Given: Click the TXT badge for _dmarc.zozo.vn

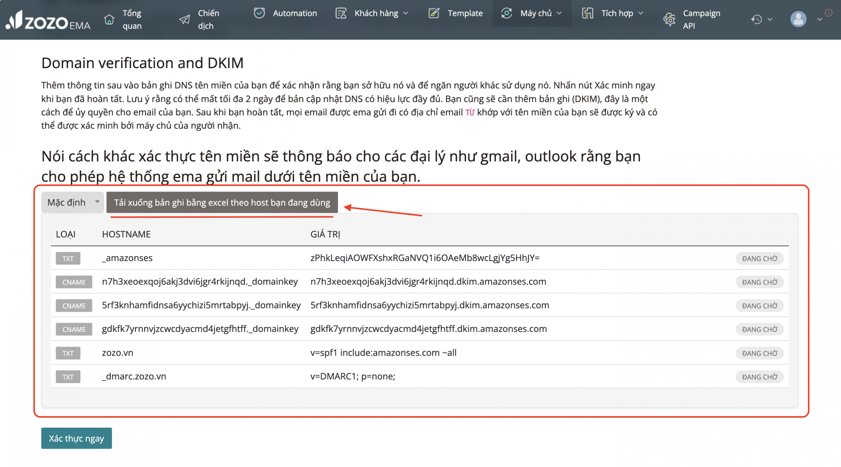Looking at the screenshot, I should [x=68, y=377].
